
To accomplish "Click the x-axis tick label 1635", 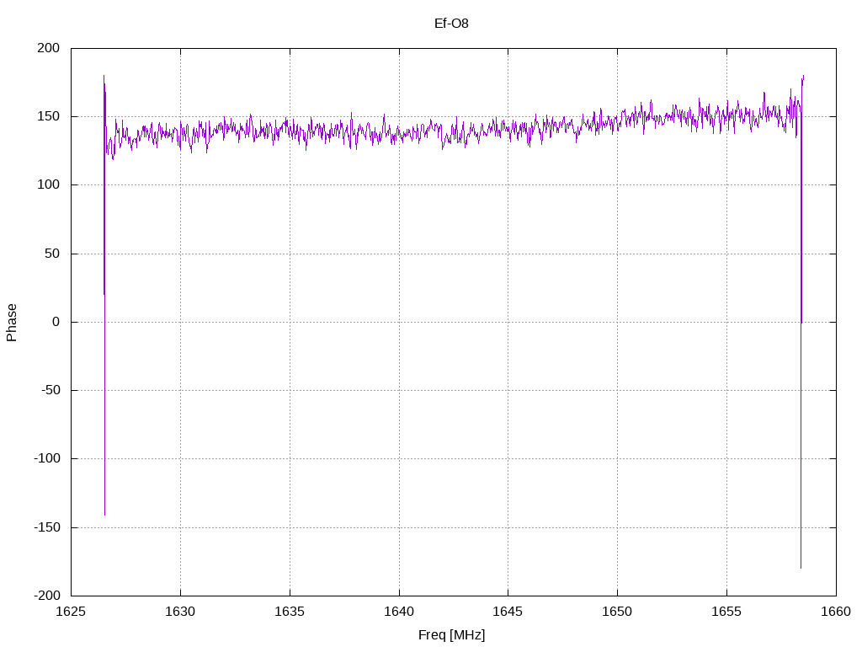I will point(290,612).
